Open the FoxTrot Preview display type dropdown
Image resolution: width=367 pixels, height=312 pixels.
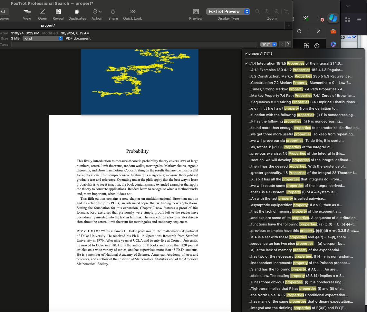[x=228, y=12]
